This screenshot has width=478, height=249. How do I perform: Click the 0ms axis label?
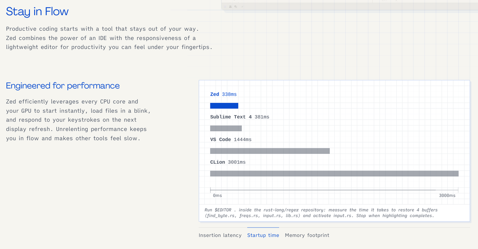[x=217, y=196]
